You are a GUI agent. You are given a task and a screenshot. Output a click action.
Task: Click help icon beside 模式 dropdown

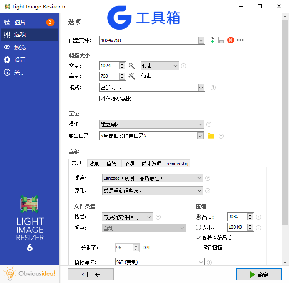click(213, 87)
